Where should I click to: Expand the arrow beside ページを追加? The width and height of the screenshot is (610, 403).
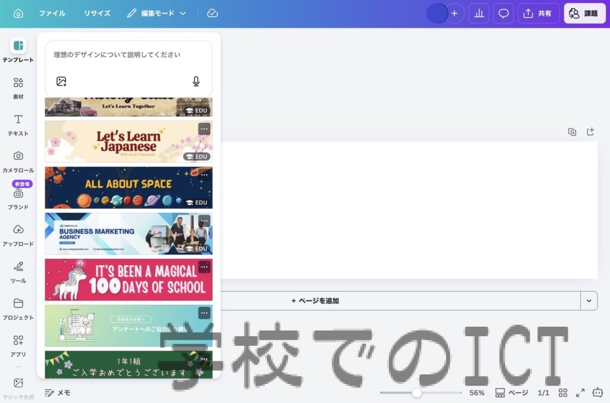pos(589,300)
